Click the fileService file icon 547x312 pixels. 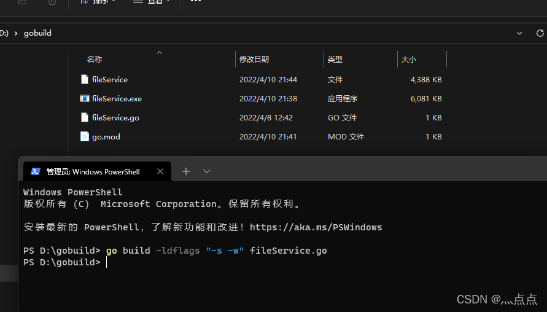85,80
